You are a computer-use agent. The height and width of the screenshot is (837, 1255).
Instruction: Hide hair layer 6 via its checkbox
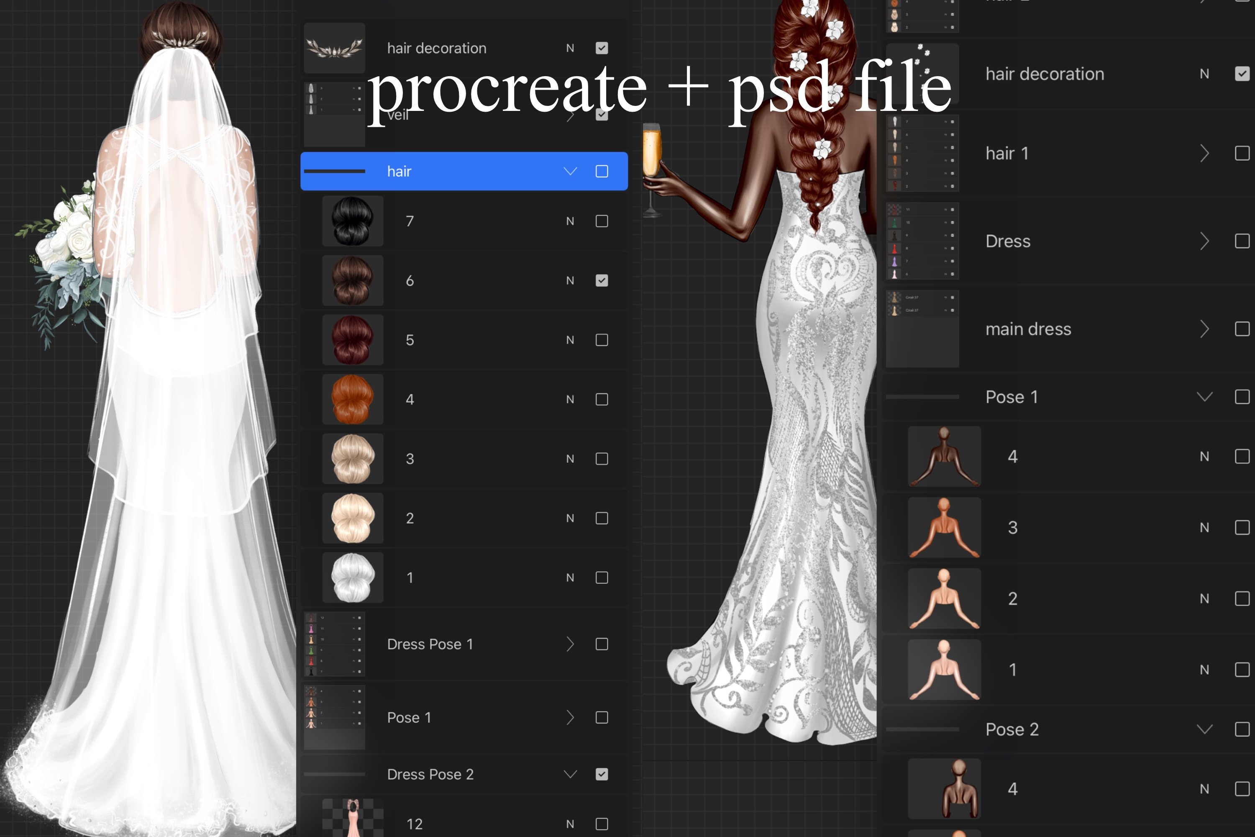tap(602, 280)
